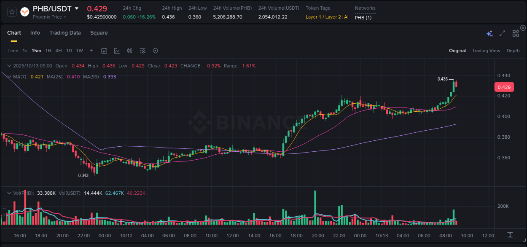
Task: Expand chart to fullscreen with diagonal arrows icon
Action: tap(502, 33)
